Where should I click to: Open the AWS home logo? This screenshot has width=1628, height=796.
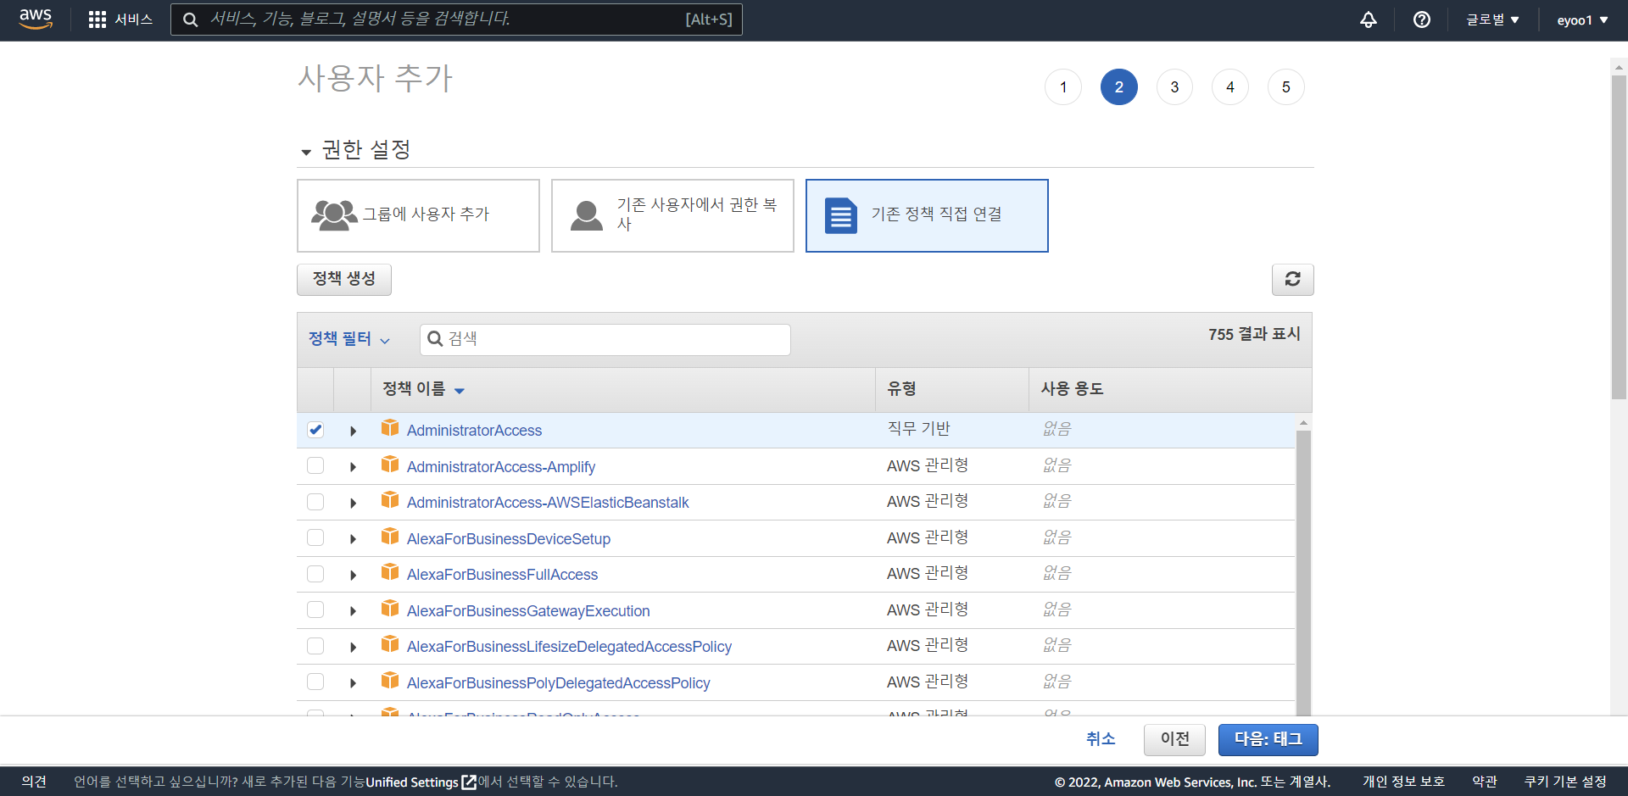coord(36,19)
